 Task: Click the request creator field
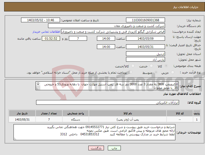coord(113,32)
